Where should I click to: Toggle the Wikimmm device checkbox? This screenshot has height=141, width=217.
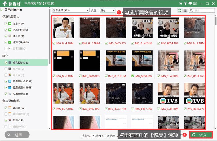(x=2, y=10)
